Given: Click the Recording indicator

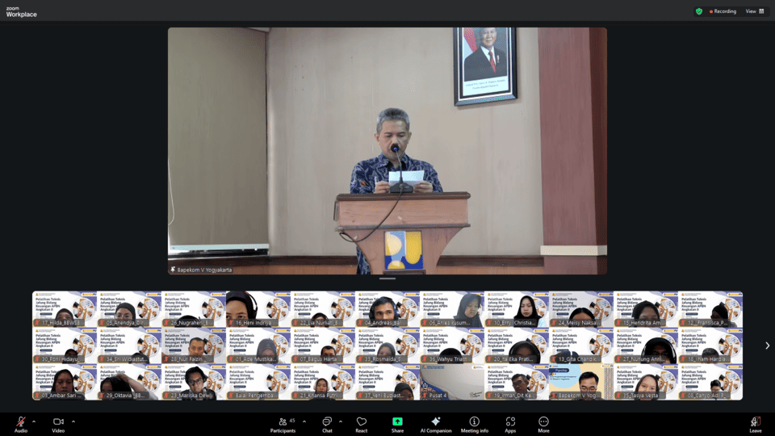Looking at the screenshot, I should tap(723, 11).
